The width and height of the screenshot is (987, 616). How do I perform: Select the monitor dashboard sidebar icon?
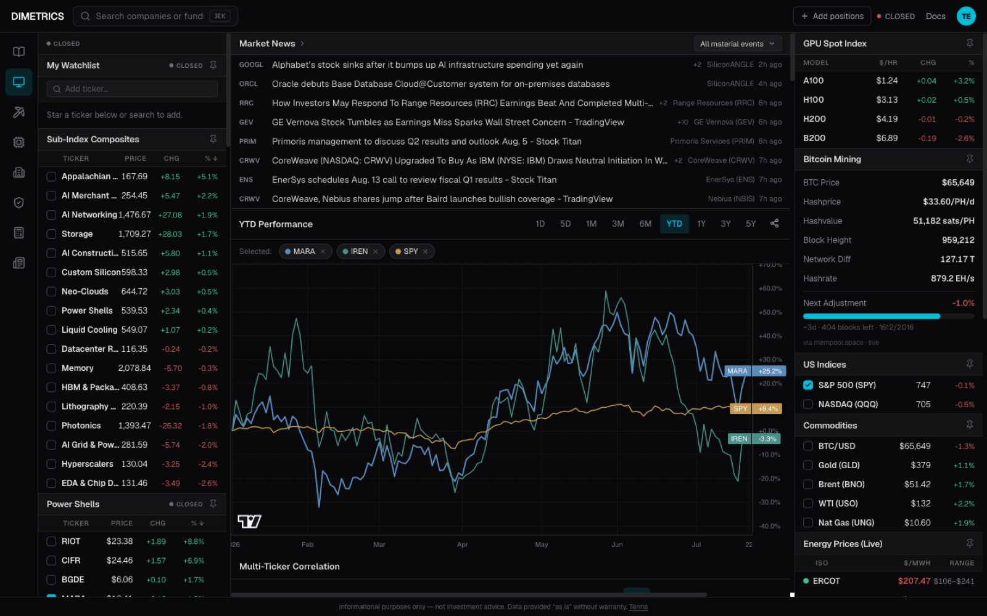click(19, 82)
